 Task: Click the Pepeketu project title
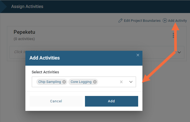[24, 32]
